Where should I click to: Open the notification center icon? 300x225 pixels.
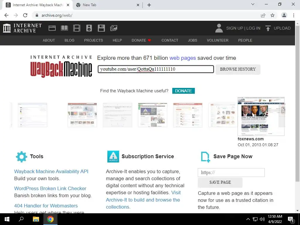tap(291, 219)
